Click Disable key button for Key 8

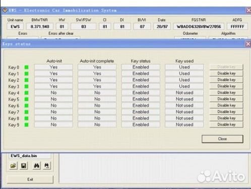tap(226, 118)
